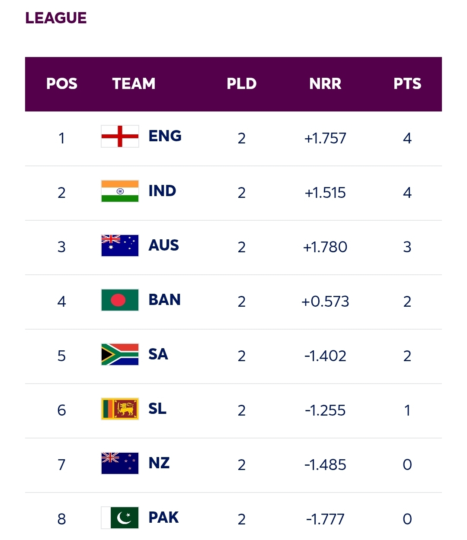Sort by the NRR column header
This screenshot has height=540, width=467.
click(x=325, y=84)
